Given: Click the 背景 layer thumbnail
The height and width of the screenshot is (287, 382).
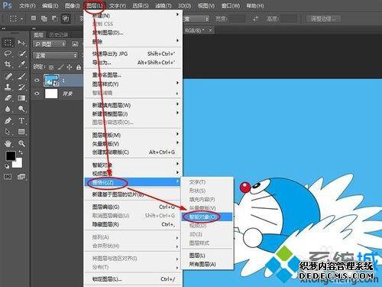Looking at the screenshot, I should pyautogui.click(x=51, y=93).
